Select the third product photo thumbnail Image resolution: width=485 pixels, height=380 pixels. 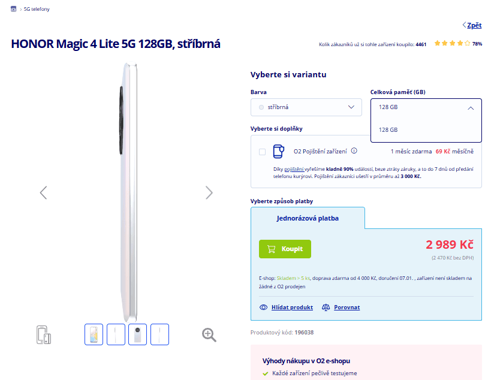point(137,334)
